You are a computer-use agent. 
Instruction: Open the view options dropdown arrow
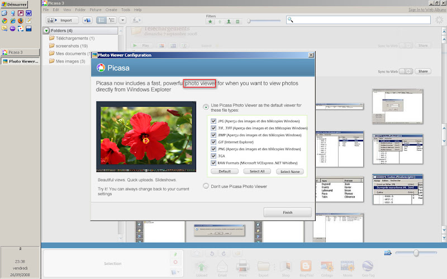(x=122, y=20)
